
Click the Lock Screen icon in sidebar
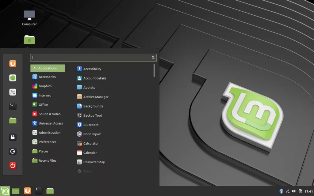pos(13,137)
